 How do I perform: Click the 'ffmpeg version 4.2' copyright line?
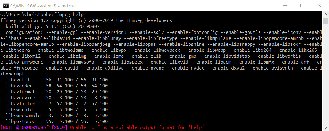point(86,20)
